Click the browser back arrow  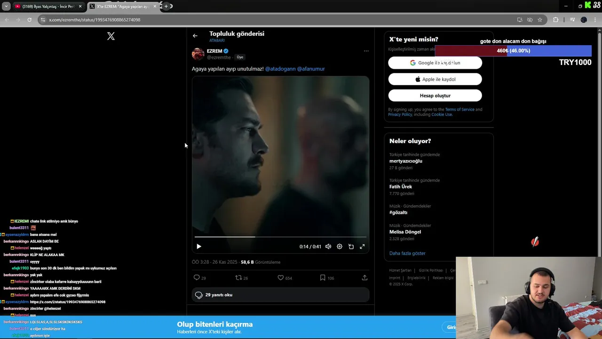click(7, 20)
